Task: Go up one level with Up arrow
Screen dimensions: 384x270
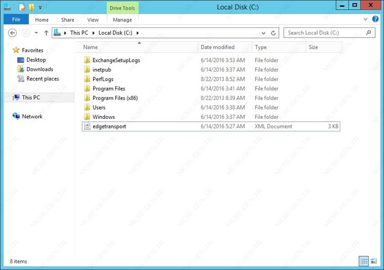Action: coord(46,33)
